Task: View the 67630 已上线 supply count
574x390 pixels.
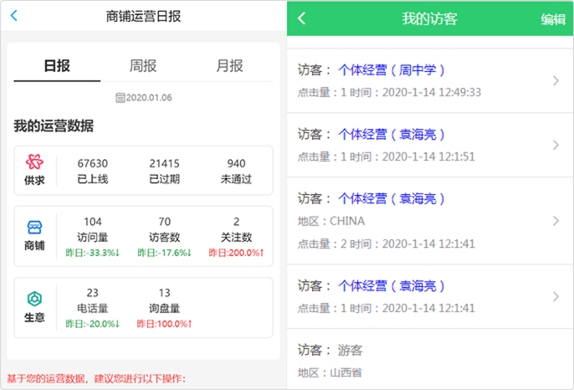Action: [x=93, y=171]
